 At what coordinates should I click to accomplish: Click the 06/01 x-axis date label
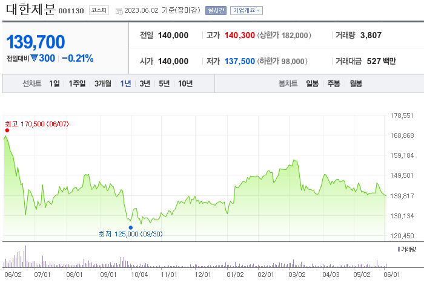click(391, 275)
